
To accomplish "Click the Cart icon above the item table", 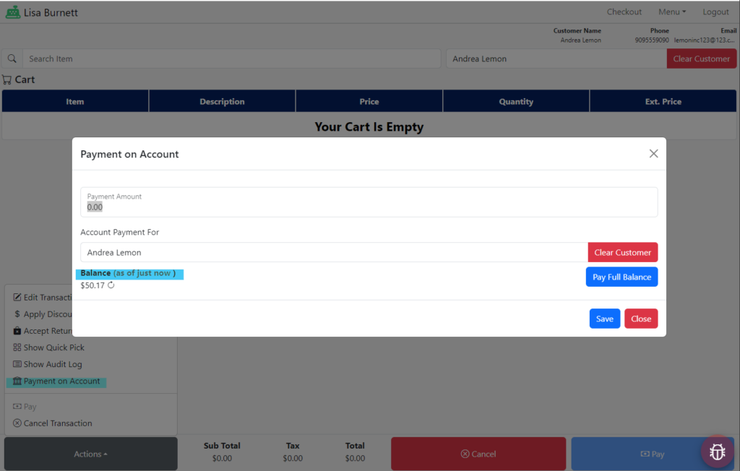I will [x=8, y=79].
